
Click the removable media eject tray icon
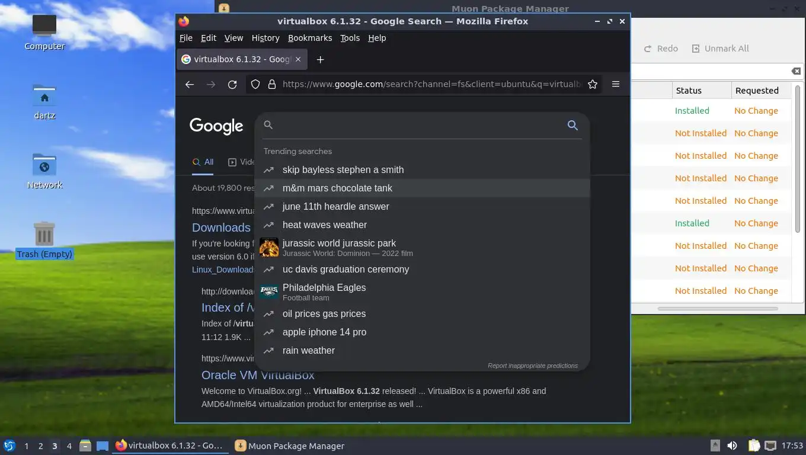tap(715, 446)
